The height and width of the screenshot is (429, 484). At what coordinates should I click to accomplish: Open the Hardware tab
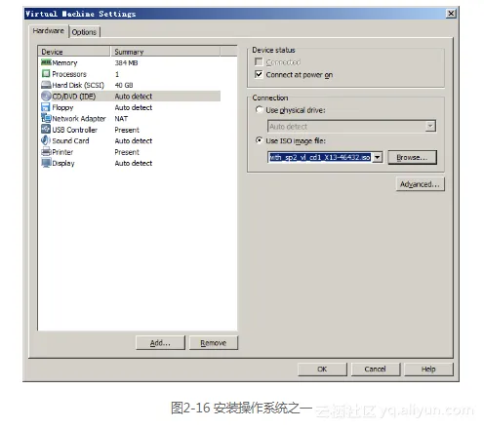[48, 31]
